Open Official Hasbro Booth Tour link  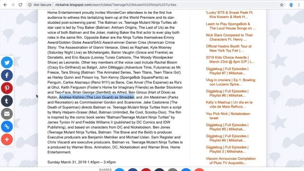(228, 48)
